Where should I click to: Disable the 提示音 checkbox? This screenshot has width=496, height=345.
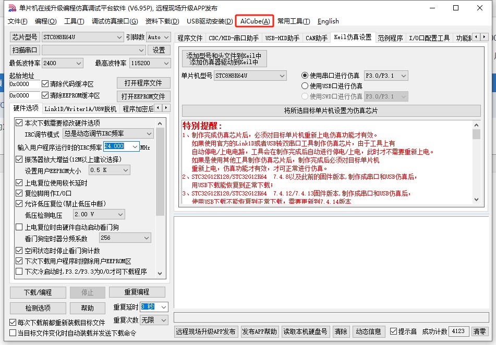[394, 331]
